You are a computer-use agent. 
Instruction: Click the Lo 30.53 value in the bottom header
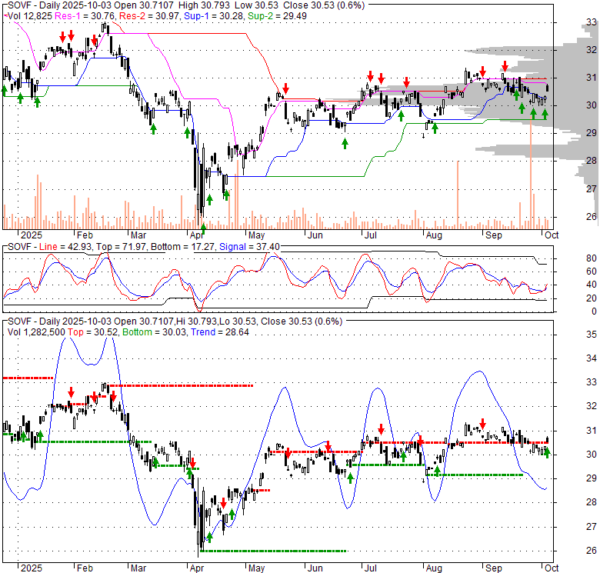[x=238, y=321]
